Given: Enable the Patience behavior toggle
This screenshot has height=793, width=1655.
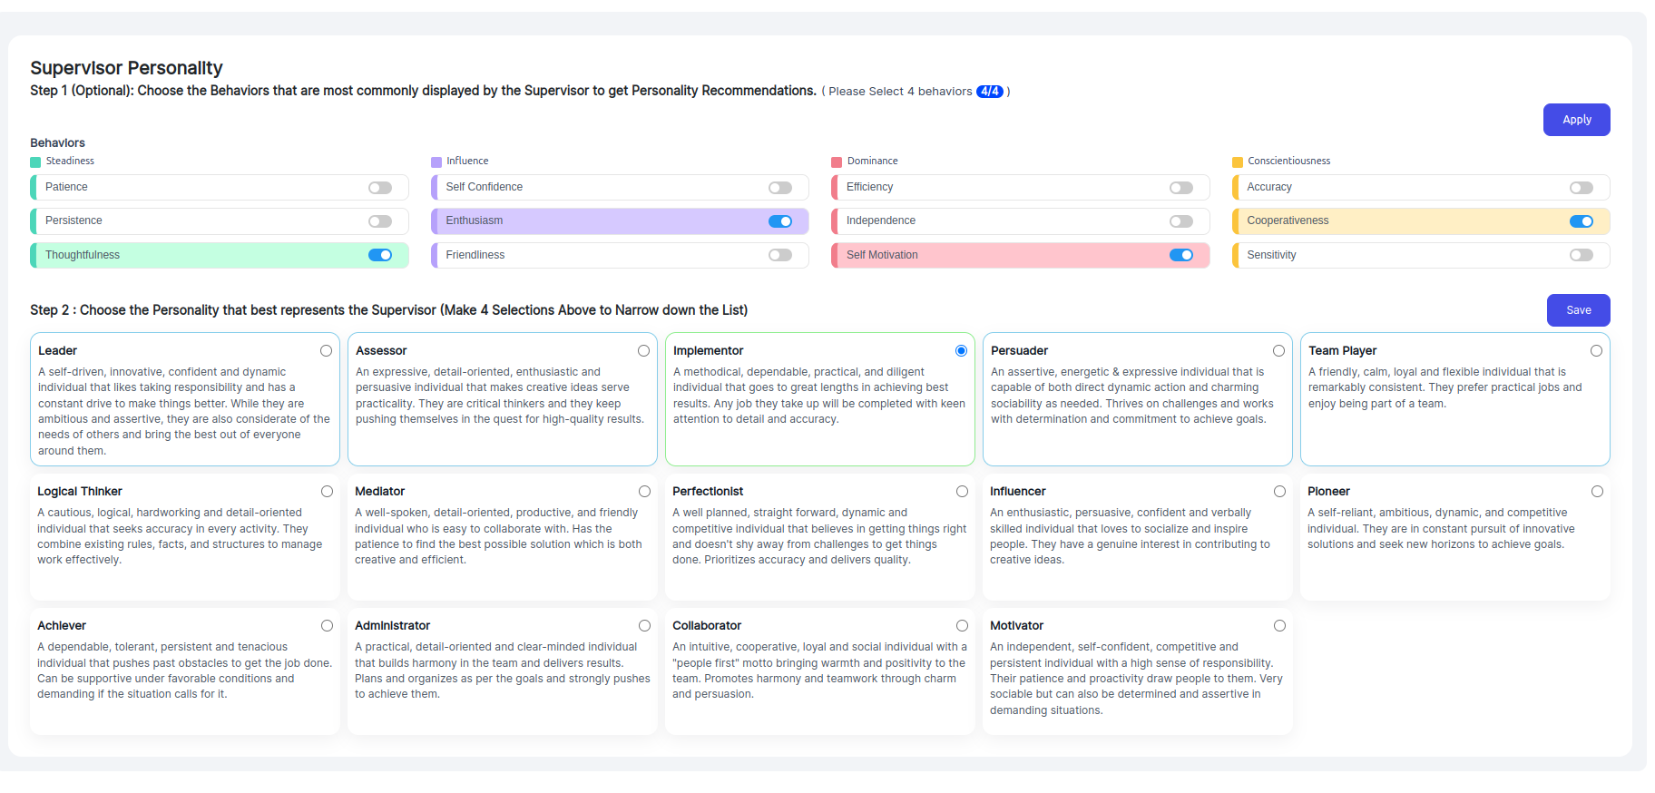Looking at the screenshot, I should coord(380,188).
